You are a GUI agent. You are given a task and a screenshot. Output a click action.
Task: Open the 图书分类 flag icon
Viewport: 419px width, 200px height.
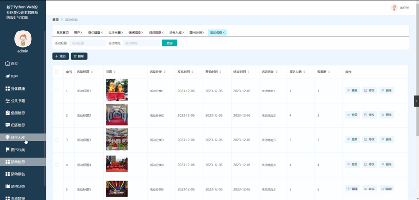click(x=7, y=150)
